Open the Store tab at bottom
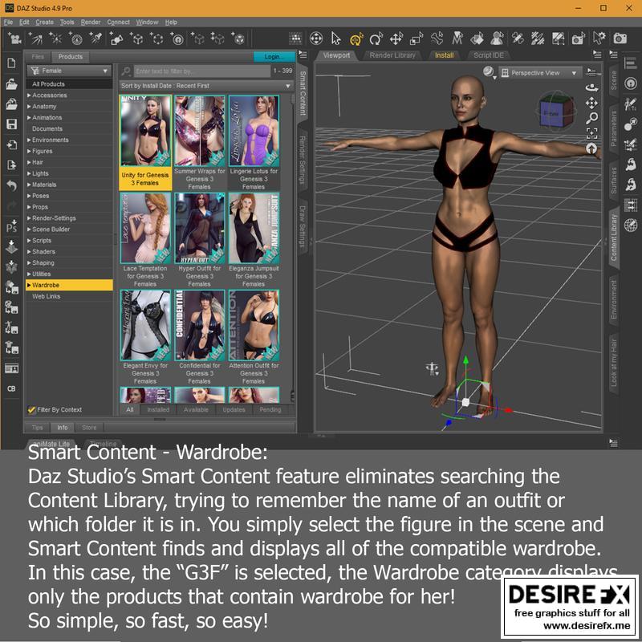The width and height of the screenshot is (642, 642). tap(89, 428)
